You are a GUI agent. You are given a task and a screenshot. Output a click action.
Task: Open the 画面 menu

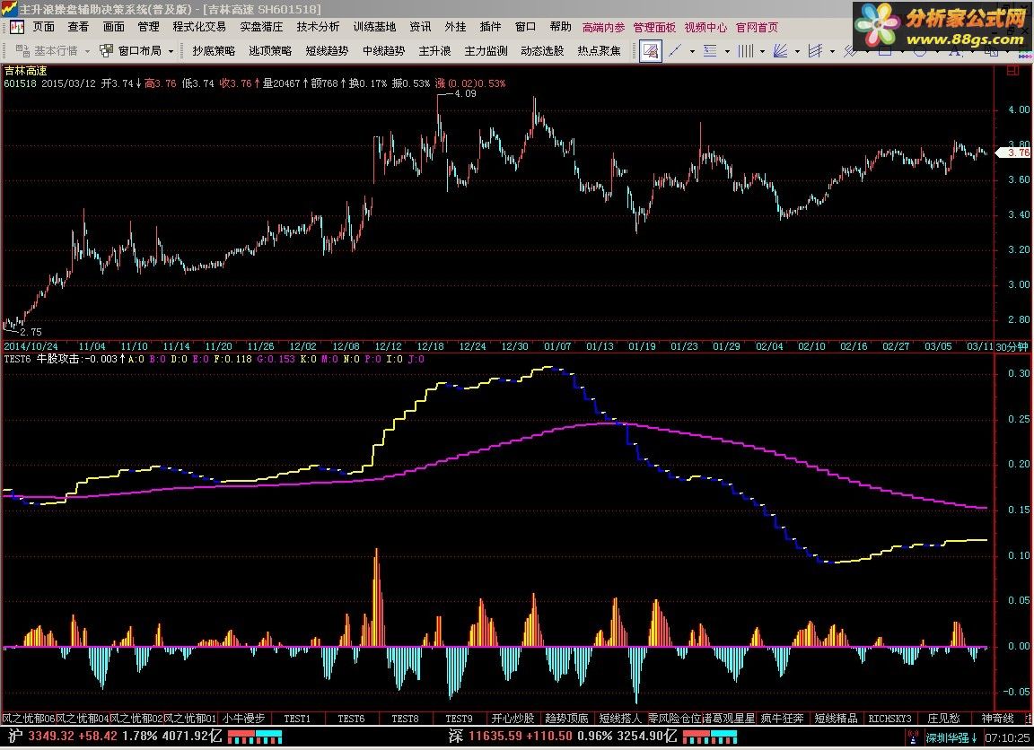(113, 27)
